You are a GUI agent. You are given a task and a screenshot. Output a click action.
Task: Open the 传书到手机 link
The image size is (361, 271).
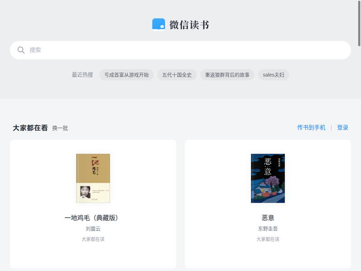coord(311,128)
